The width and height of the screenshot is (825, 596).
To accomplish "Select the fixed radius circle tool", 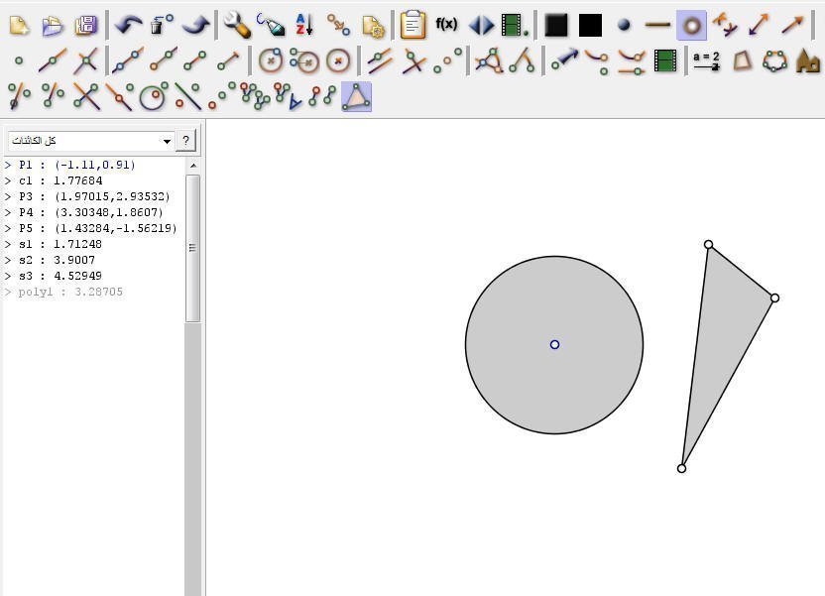I will pyautogui.click(x=338, y=61).
